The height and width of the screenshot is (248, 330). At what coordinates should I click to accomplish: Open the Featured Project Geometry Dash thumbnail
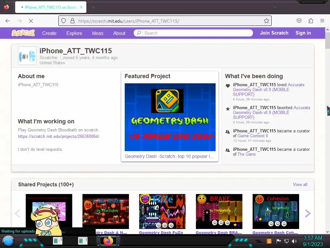click(170, 117)
